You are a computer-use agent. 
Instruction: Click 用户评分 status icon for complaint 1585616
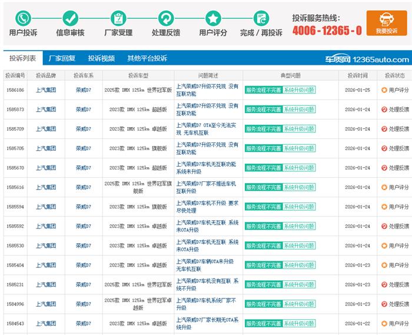[x=384, y=187]
